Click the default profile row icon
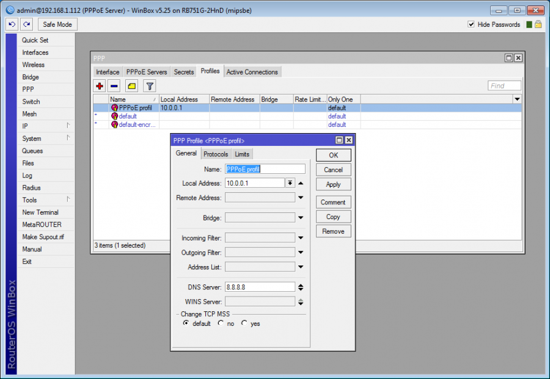The width and height of the screenshot is (550, 379). point(114,117)
